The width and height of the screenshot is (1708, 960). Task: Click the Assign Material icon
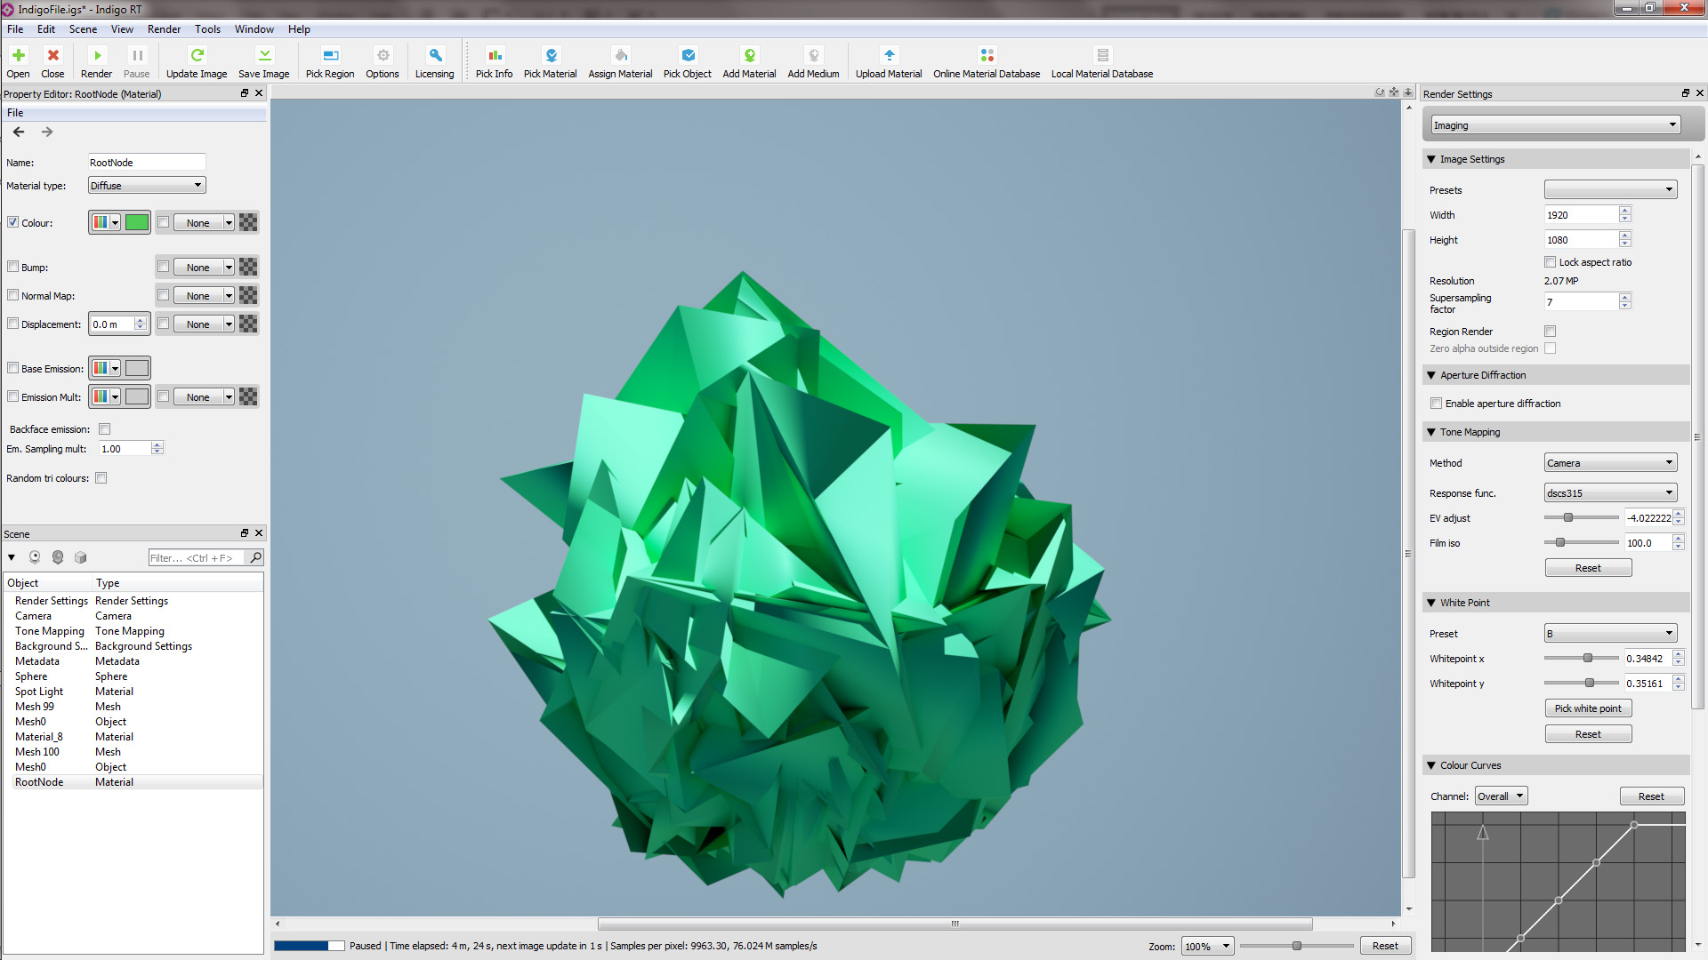(621, 55)
